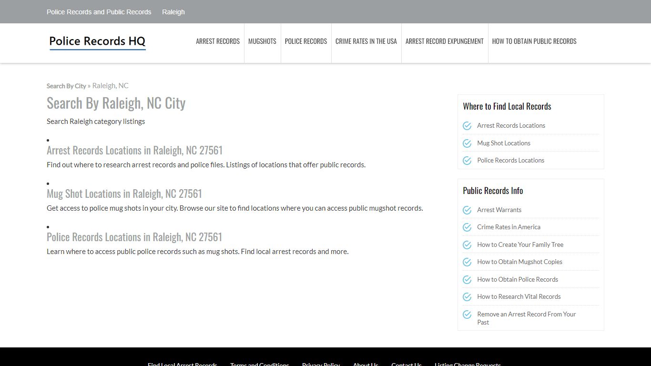651x366 pixels.
Task: Open Police Records Locations in Raleigh, NC 27561
Action: click(134, 237)
